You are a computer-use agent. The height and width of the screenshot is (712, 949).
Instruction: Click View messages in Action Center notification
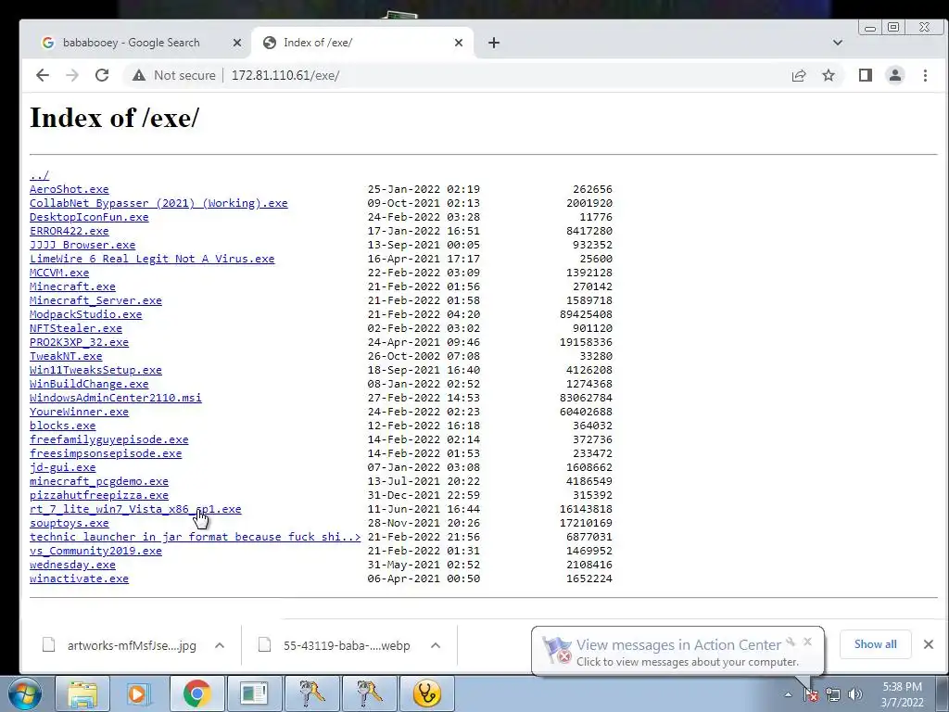[678, 645]
